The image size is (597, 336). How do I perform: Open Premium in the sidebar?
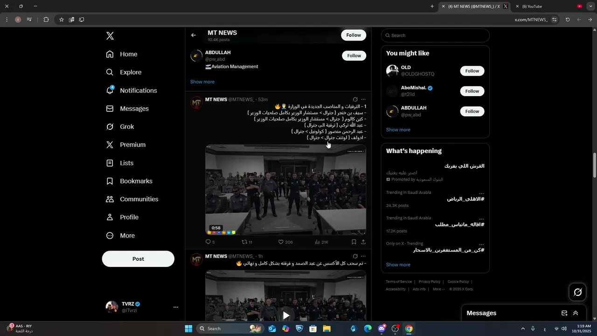tap(126, 145)
